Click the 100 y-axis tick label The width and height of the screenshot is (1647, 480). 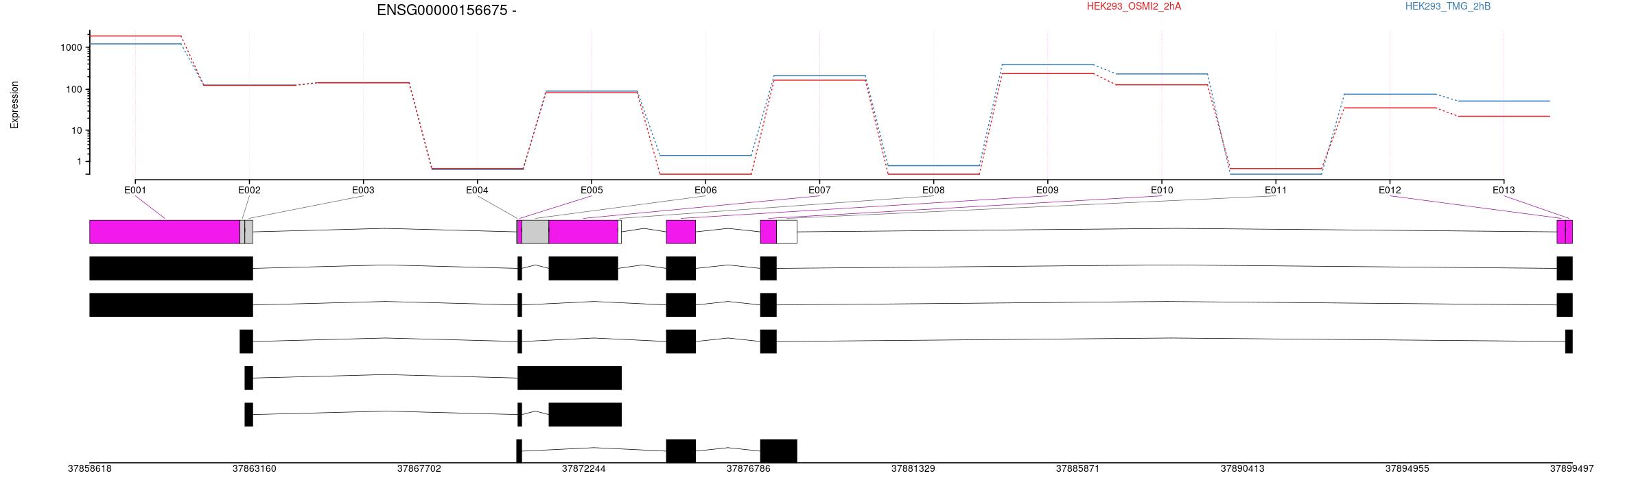tap(74, 89)
